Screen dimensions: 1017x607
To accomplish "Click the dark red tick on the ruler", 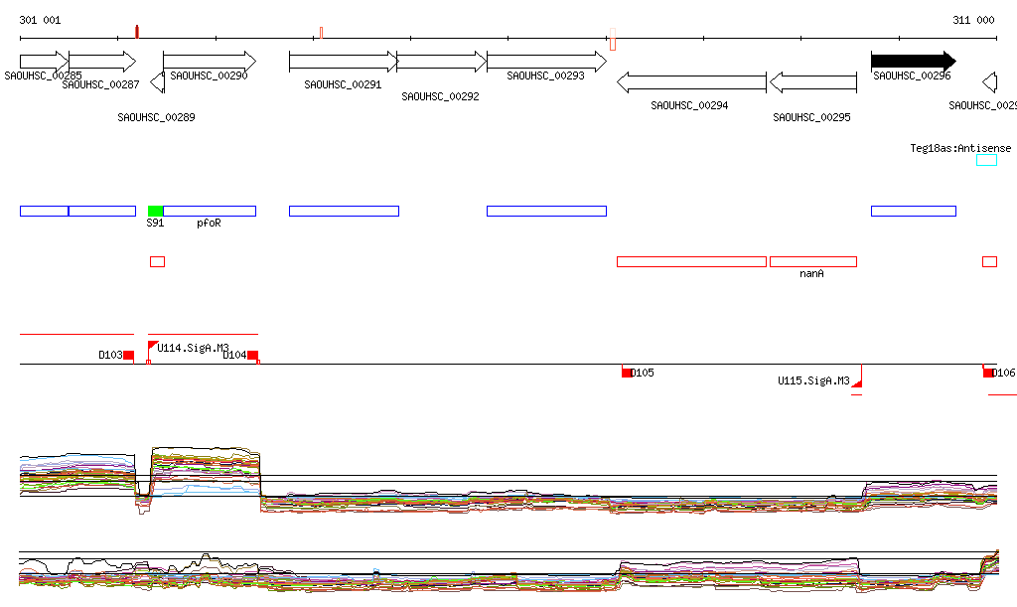I will (137, 32).
